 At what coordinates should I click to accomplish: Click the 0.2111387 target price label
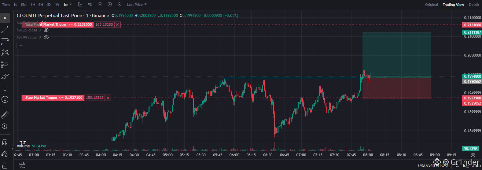(472, 32)
